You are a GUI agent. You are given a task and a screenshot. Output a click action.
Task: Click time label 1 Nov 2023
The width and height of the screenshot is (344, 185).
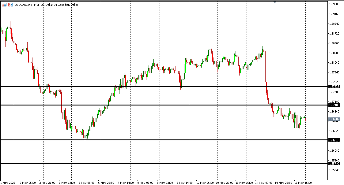point(8,183)
